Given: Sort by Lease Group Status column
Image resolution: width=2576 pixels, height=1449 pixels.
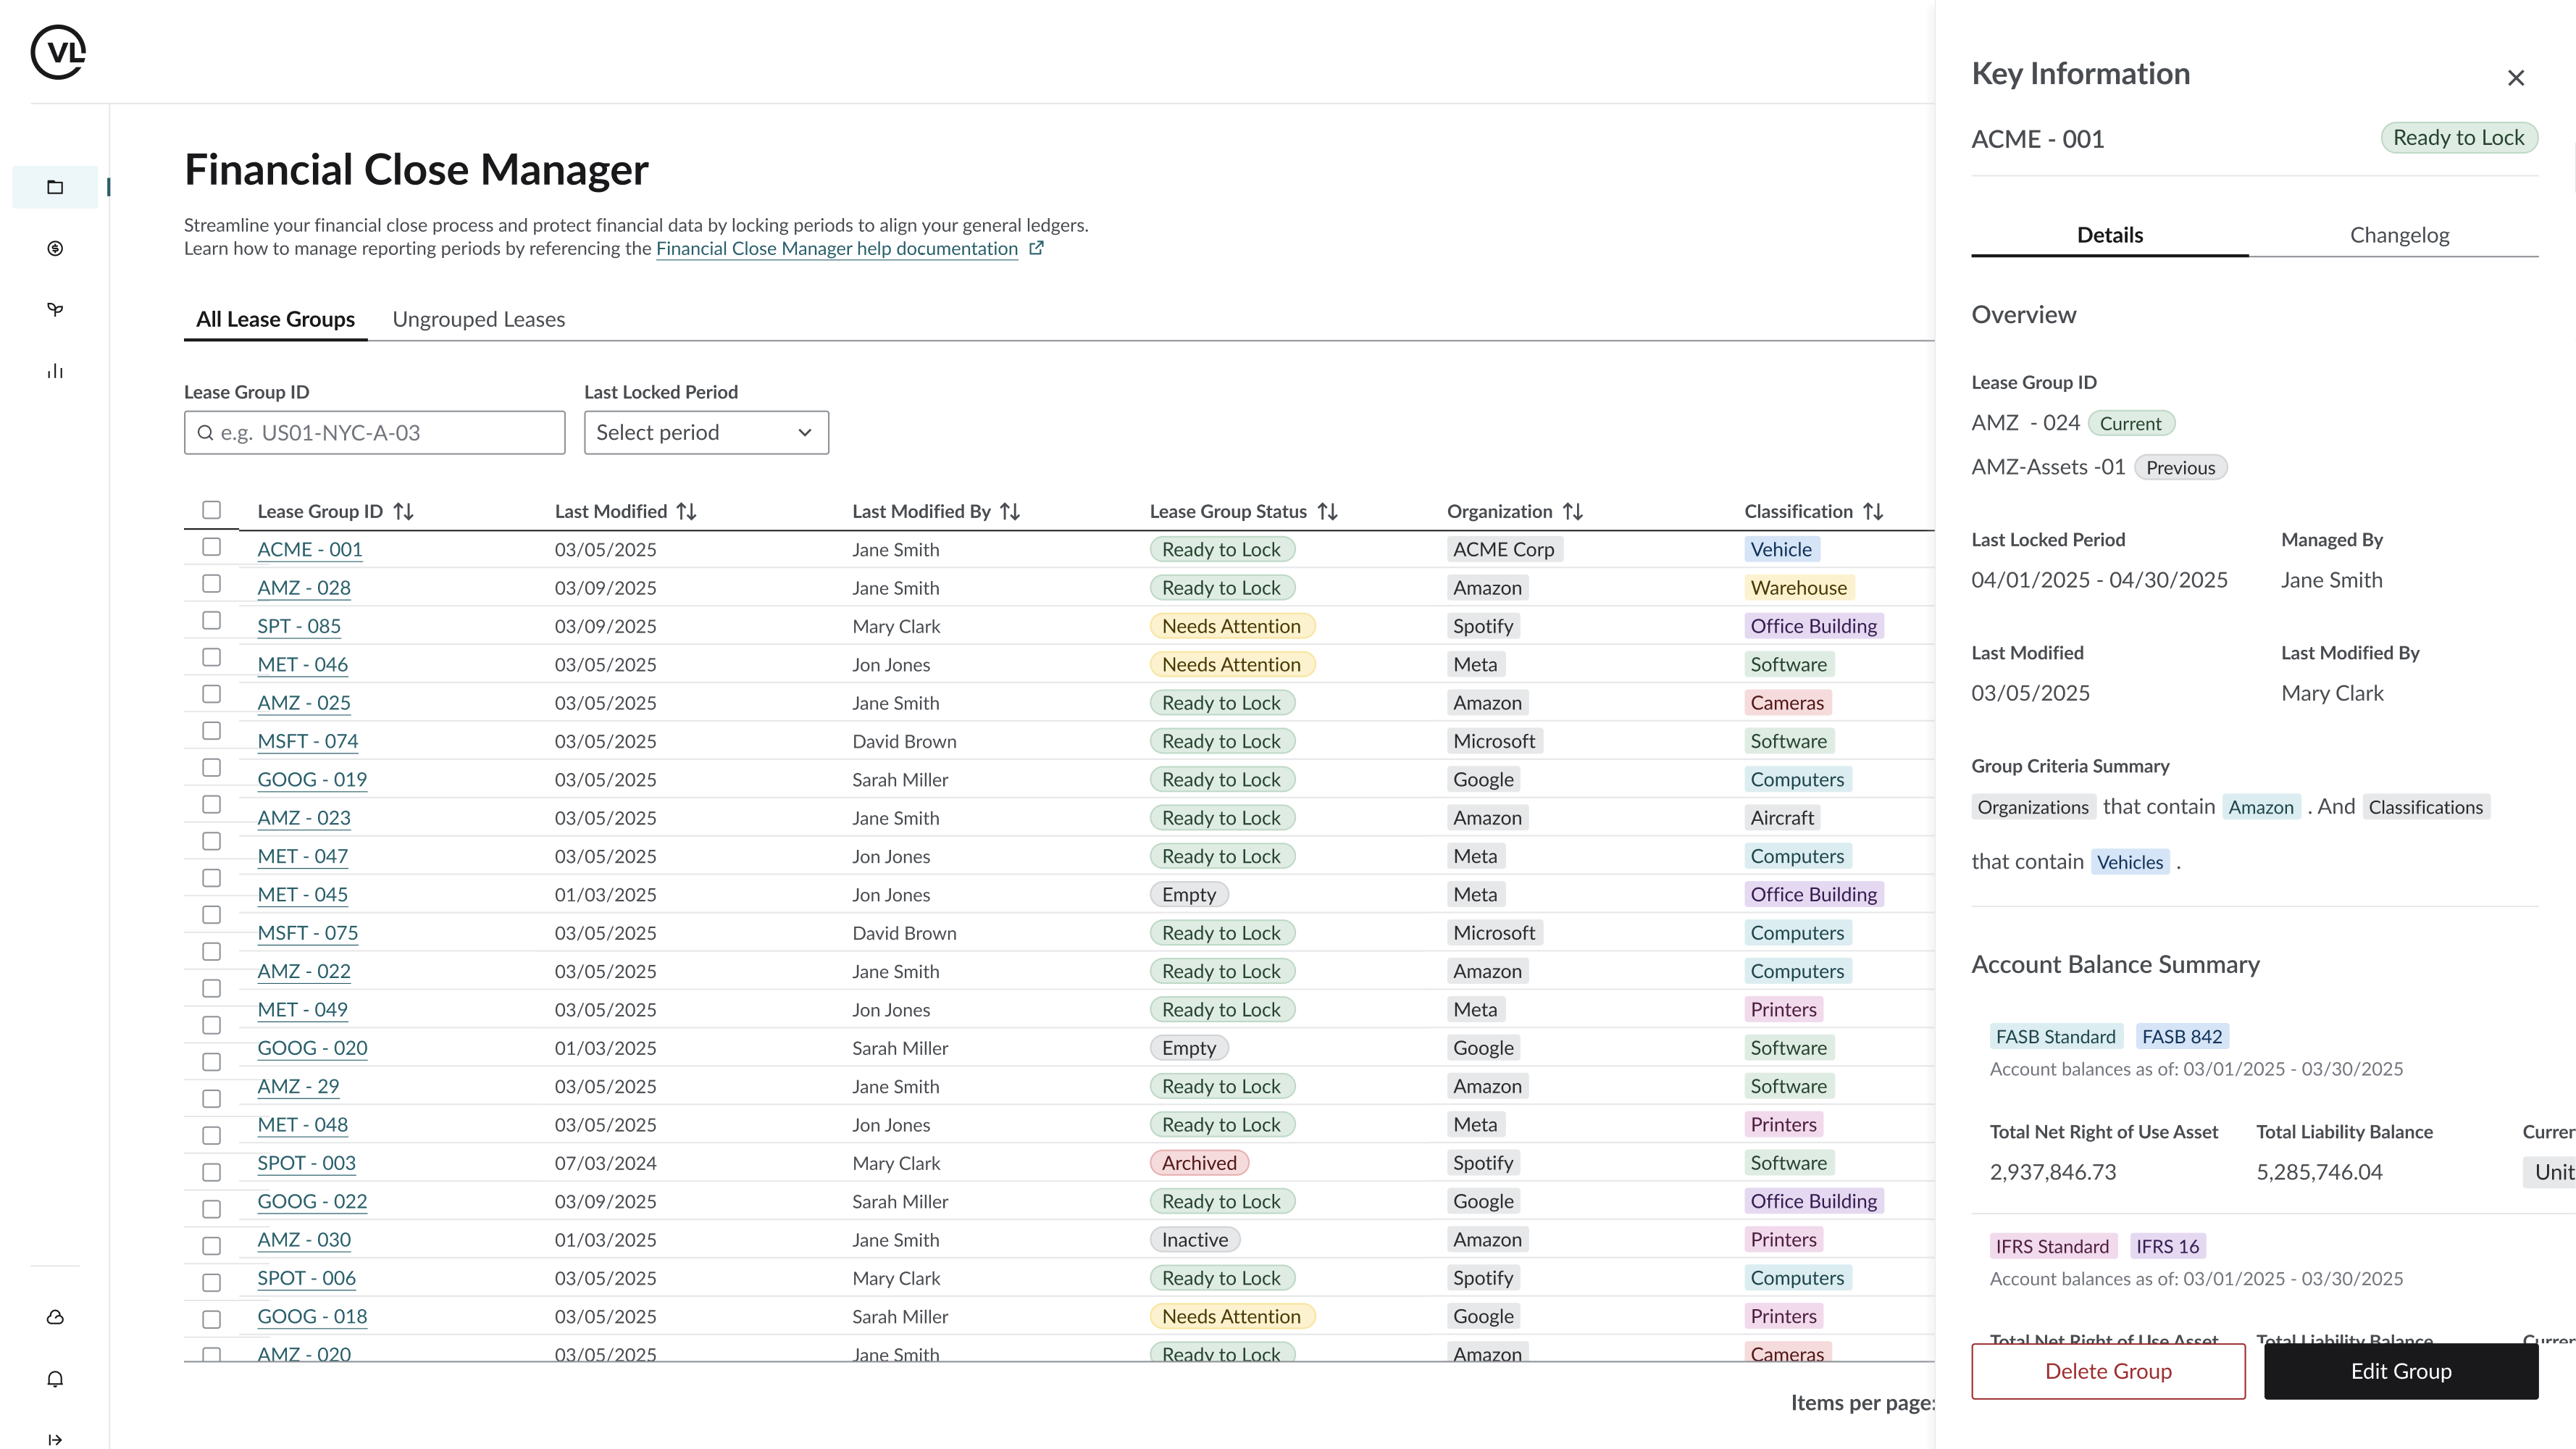Looking at the screenshot, I should (1327, 512).
